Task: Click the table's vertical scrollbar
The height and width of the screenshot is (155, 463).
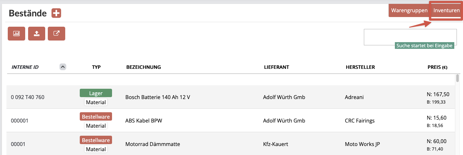Action: tap(458, 78)
